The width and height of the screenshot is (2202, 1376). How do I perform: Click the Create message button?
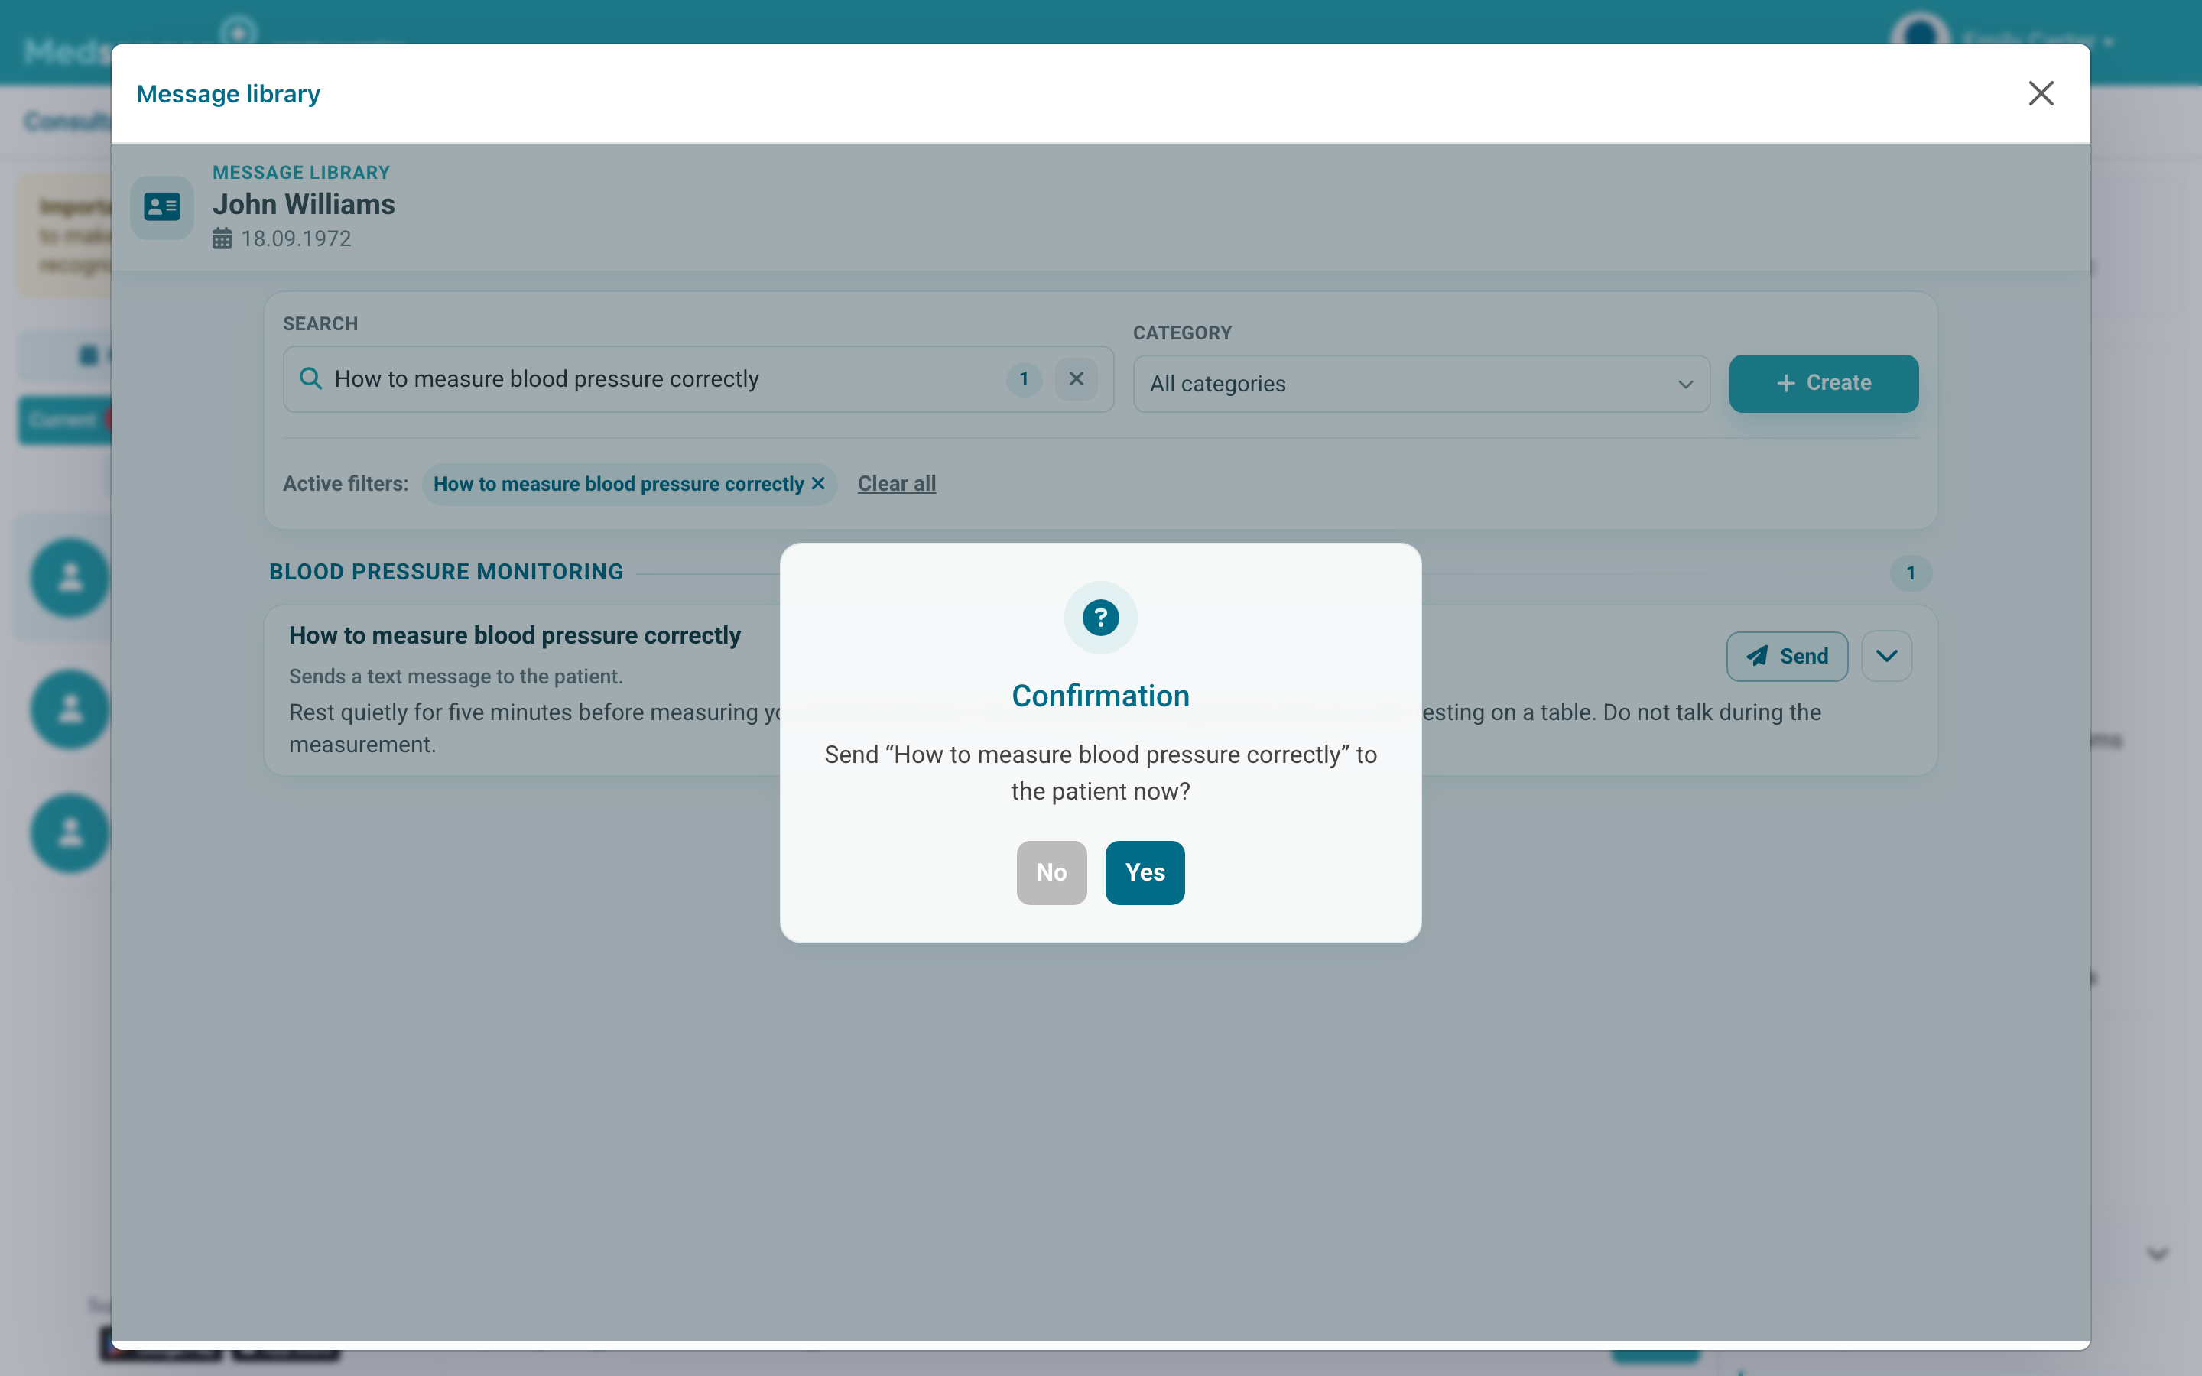click(1824, 383)
